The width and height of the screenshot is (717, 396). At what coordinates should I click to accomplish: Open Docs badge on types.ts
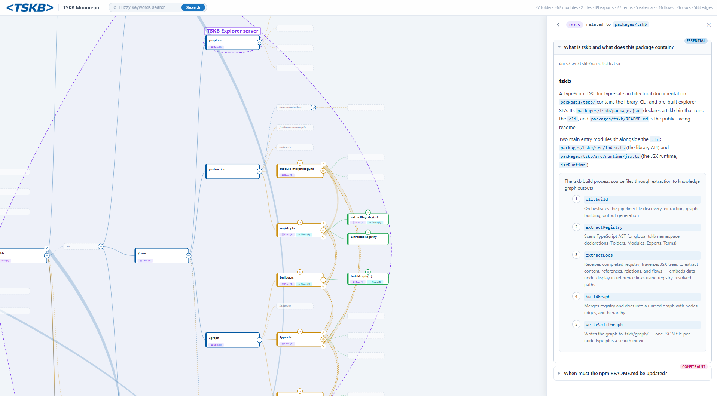coord(287,344)
